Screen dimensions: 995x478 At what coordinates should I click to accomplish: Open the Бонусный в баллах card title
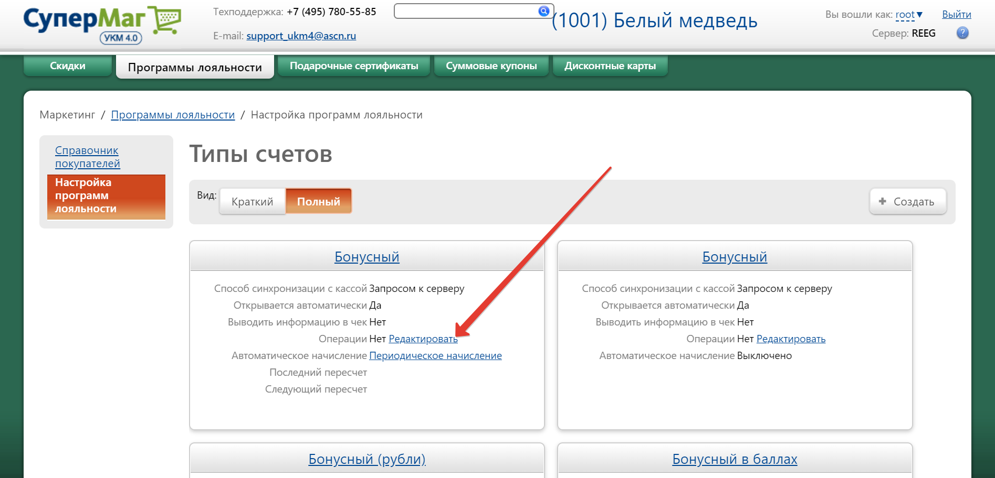[735, 459]
